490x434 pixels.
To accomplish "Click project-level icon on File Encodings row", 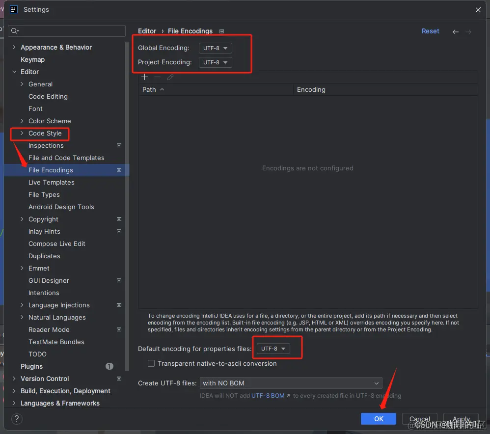I will point(119,170).
